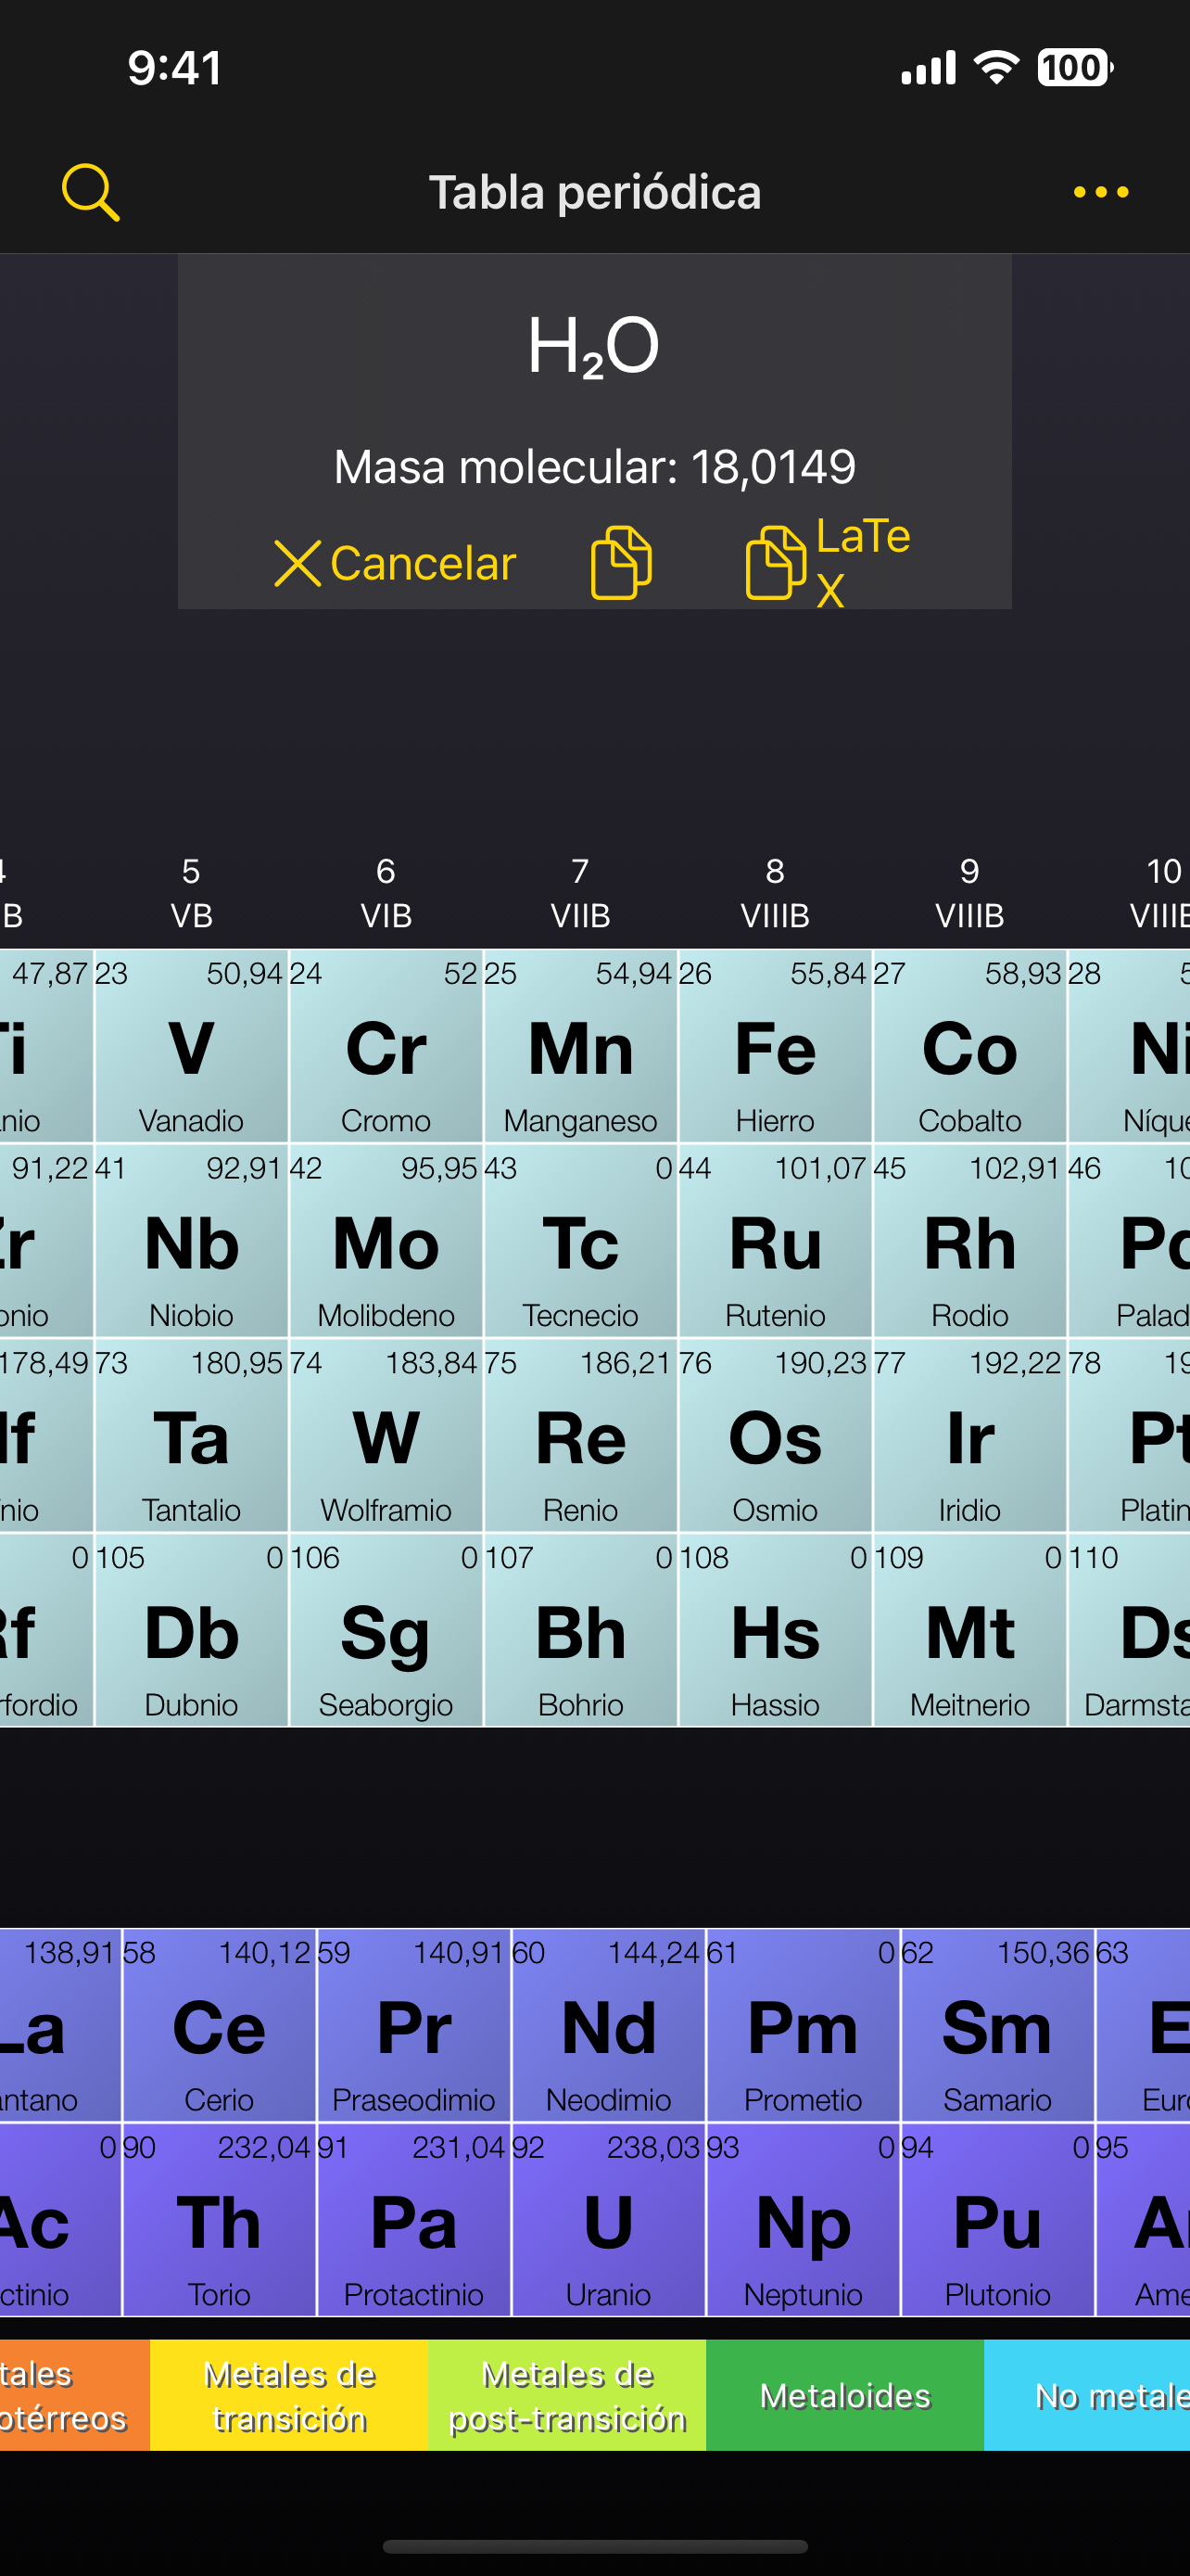The height and width of the screenshot is (2576, 1190).
Task: Choose the Meitnerio (Mt) element
Action: (x=969, y=1630)
